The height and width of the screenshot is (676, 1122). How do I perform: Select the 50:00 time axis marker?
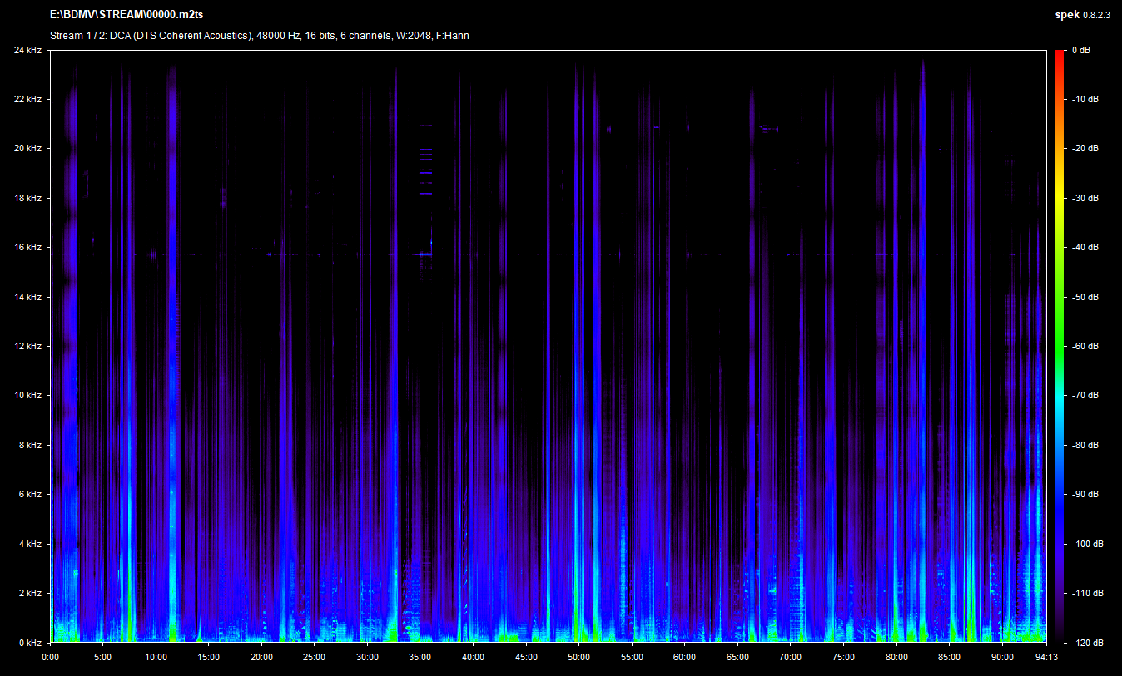coord(578,657)
